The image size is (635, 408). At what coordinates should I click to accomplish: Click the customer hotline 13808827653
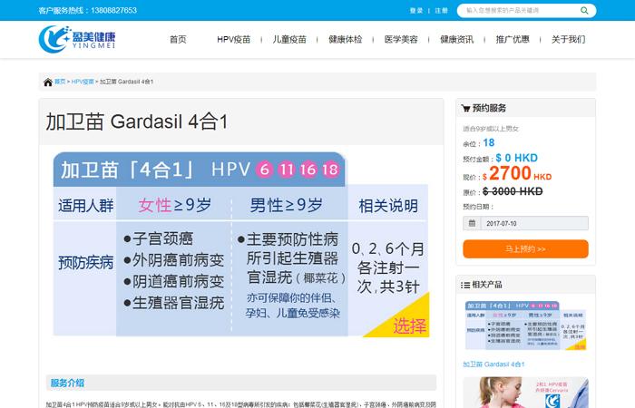113,11
